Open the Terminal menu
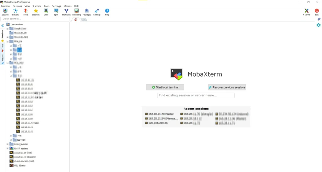This screenshot has height=172, width=322. tap(5, 6)
